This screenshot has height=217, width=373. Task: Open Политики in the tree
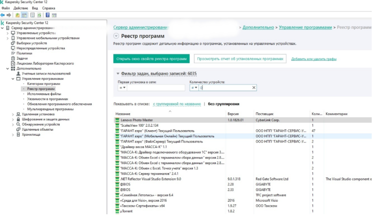24,53
